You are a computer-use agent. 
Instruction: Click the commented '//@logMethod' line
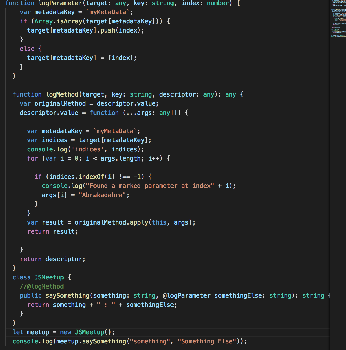42,287
